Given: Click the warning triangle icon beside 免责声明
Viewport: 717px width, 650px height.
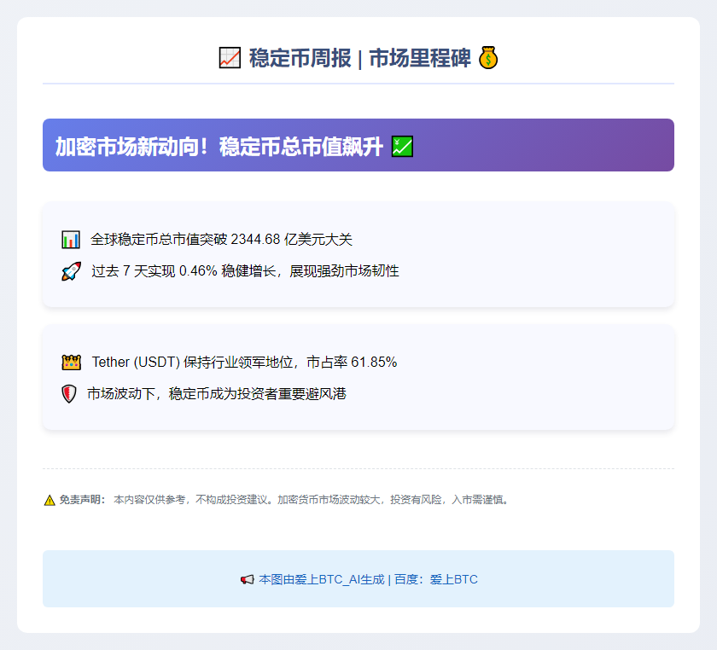Looking at the screenshot, I should pos(50,500).
